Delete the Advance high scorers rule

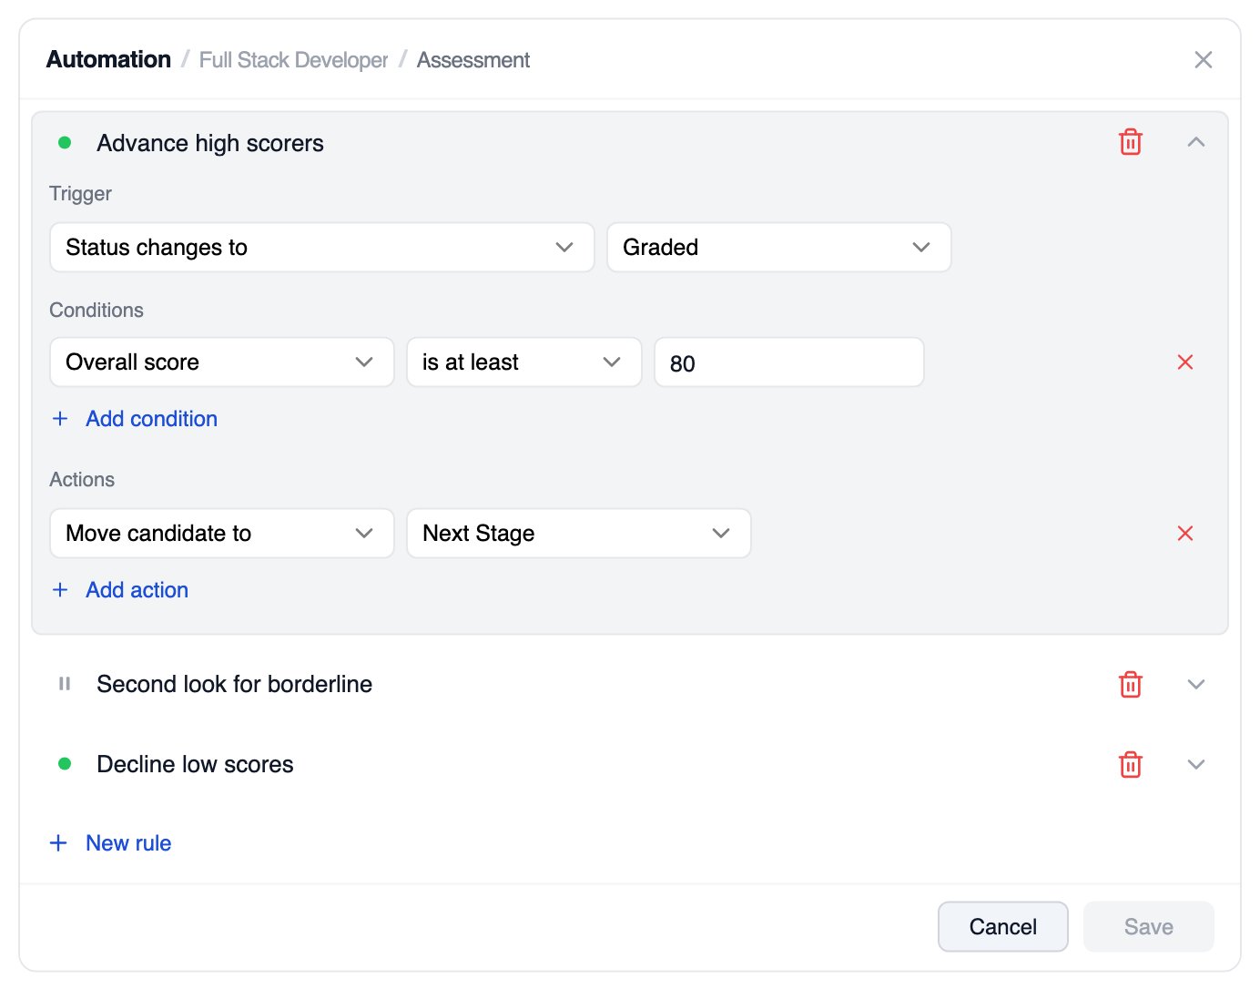pos(1130,142)
